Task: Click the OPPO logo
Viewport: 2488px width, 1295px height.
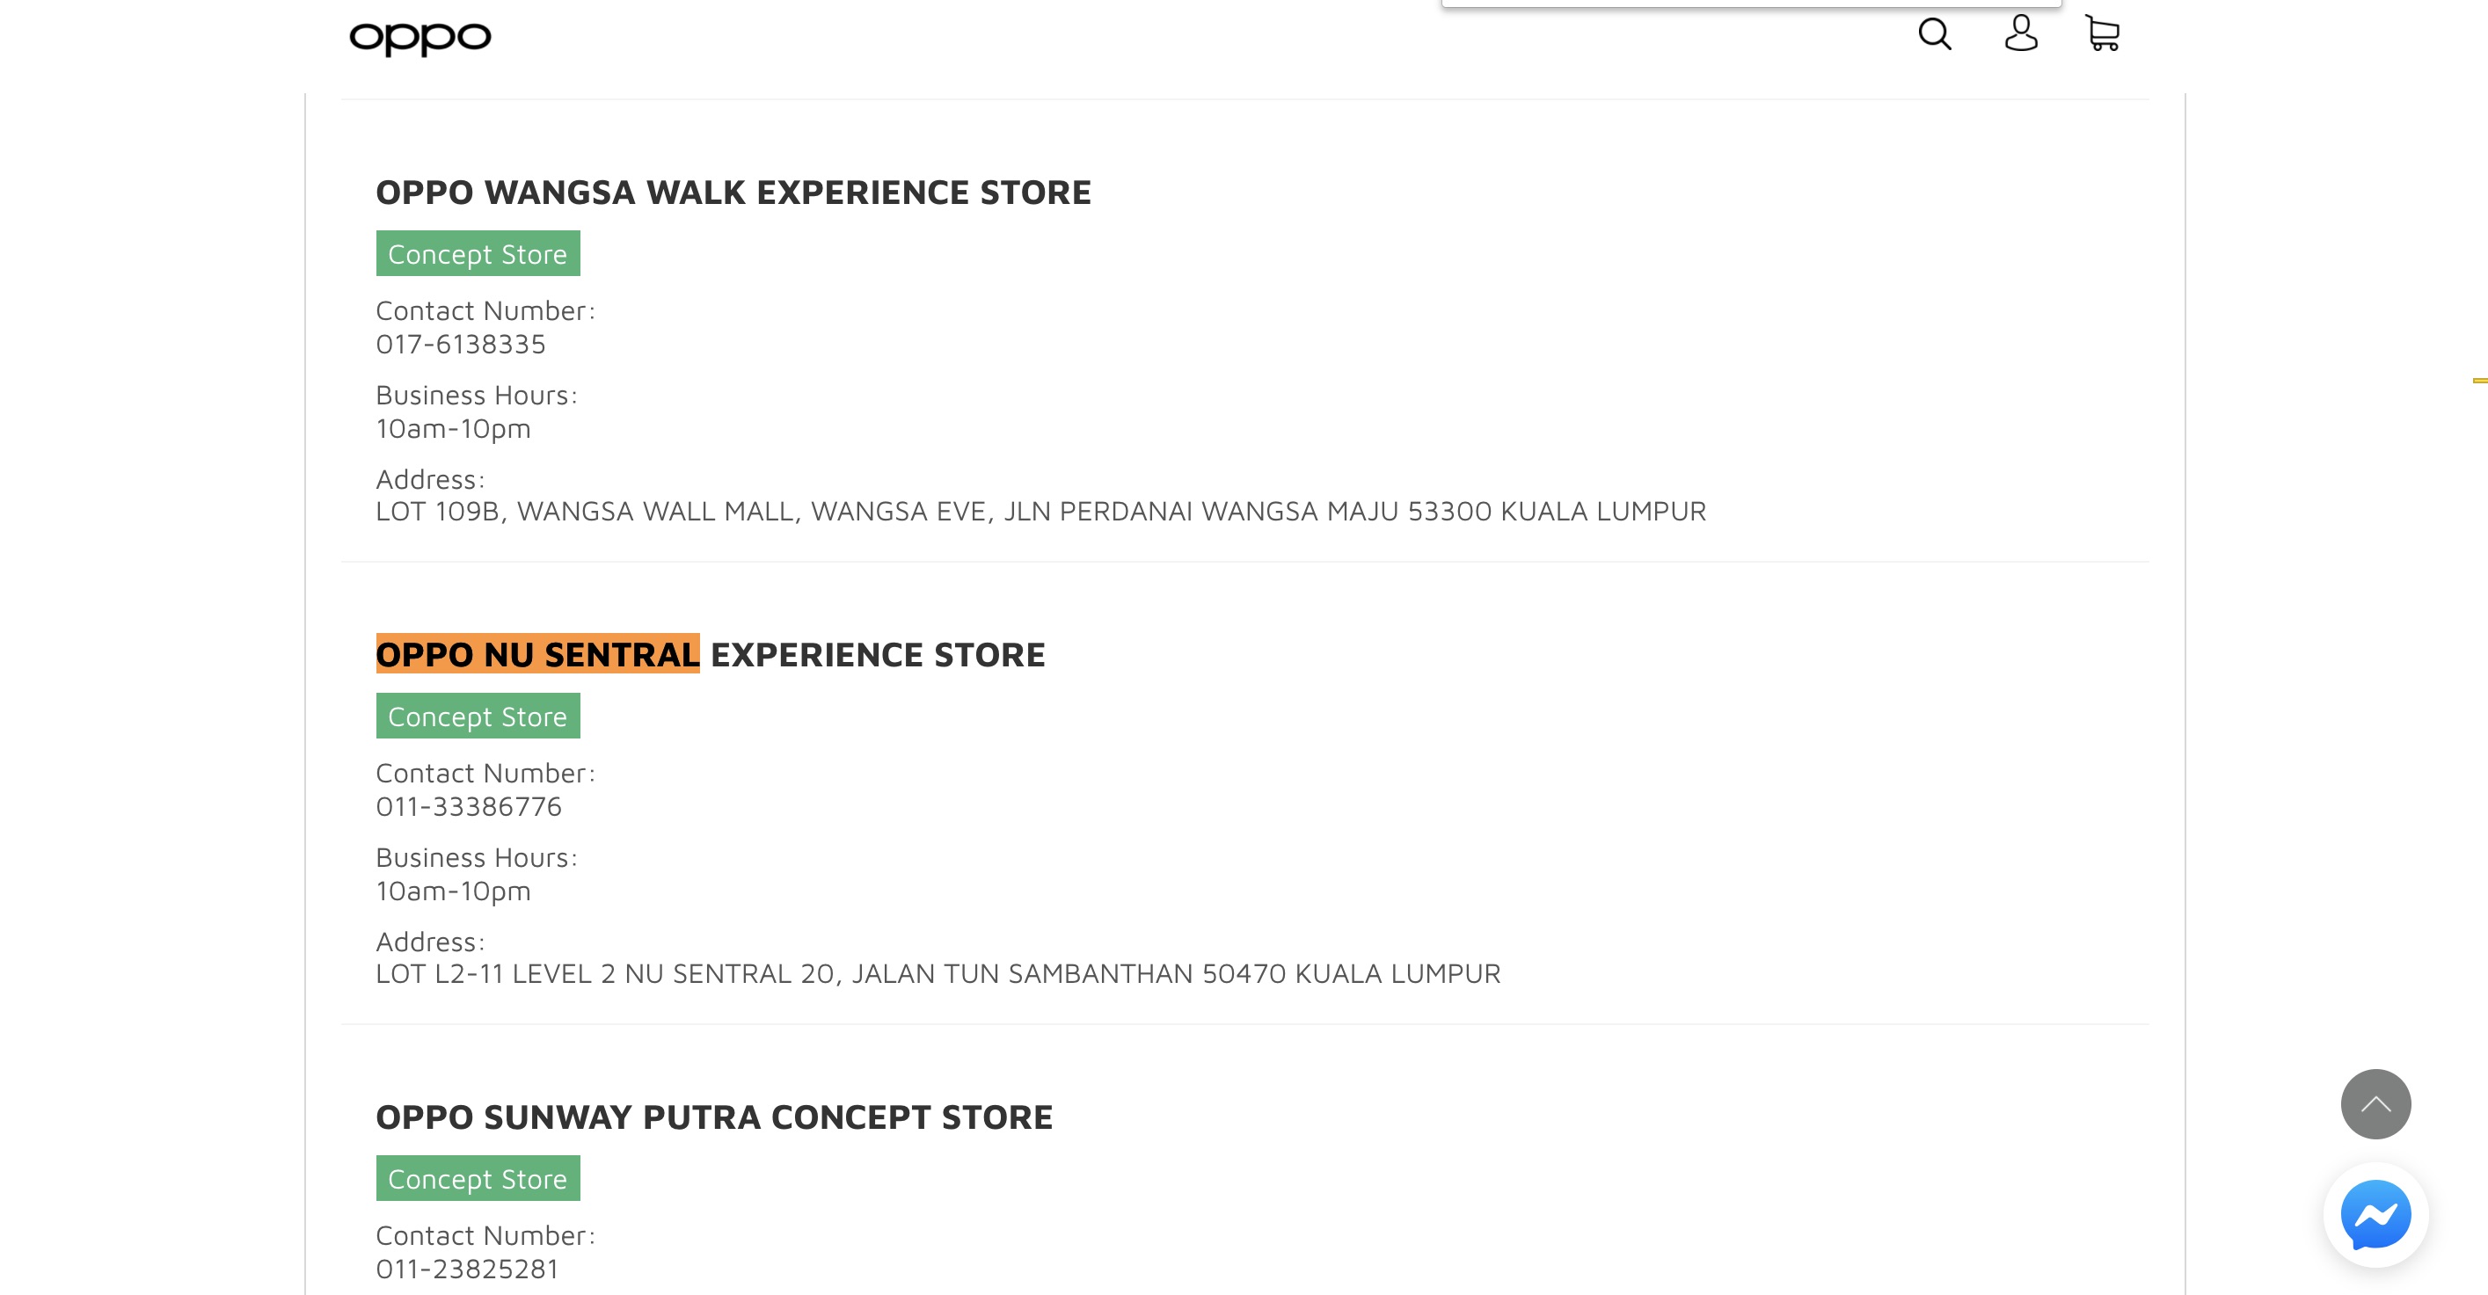Action: point(420,38)
